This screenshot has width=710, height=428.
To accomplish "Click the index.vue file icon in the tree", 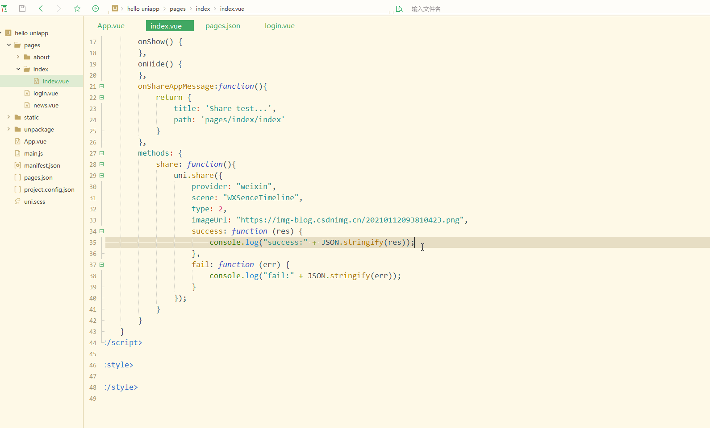I will pyautogui.click(x=37, y=81).
